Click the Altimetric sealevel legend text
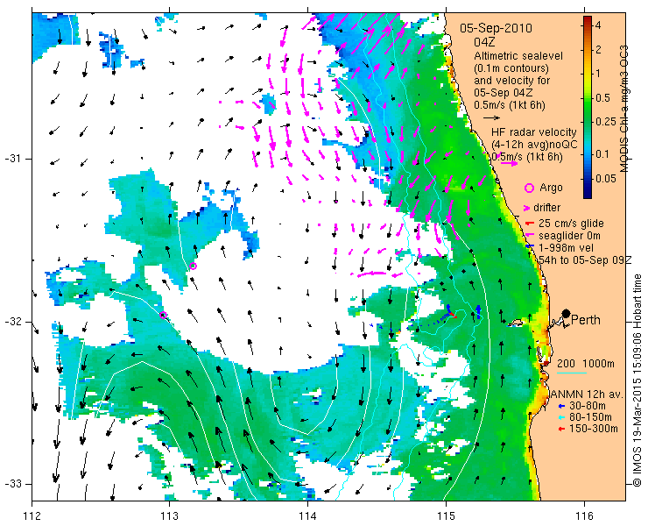This screenshot has width=648, height=526. [x=518, y=56]
